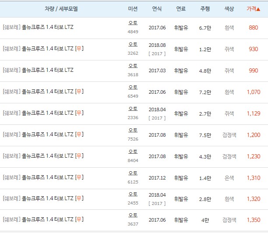Click the price 930
268x233 pixels.
pos(253,49)
